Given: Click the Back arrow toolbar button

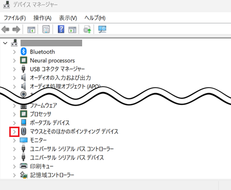Looking at the screenshot, I should 5,29.
